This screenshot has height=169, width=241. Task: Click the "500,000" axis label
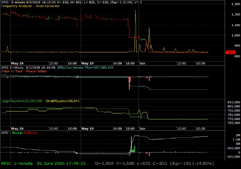[234, 148]
